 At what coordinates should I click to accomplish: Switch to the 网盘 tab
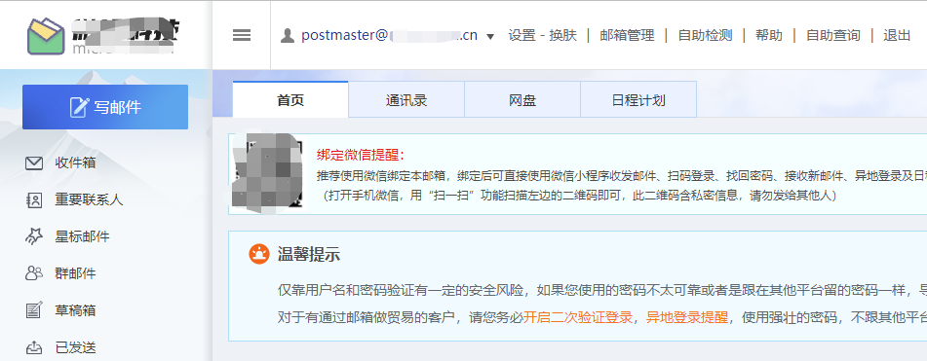point(522,99)
